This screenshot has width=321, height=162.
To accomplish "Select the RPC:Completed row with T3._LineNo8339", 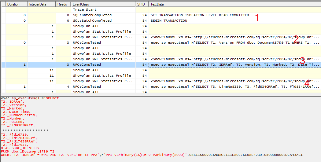I will (x=214, y=87).
